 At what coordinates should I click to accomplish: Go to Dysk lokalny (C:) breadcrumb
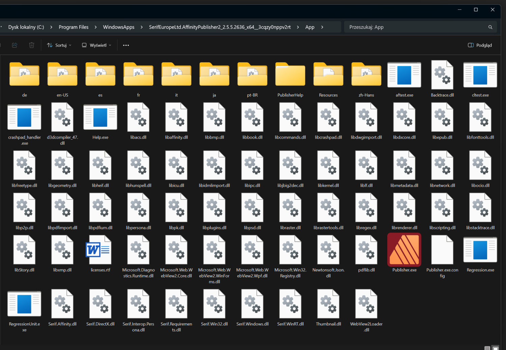pos(26,27)
